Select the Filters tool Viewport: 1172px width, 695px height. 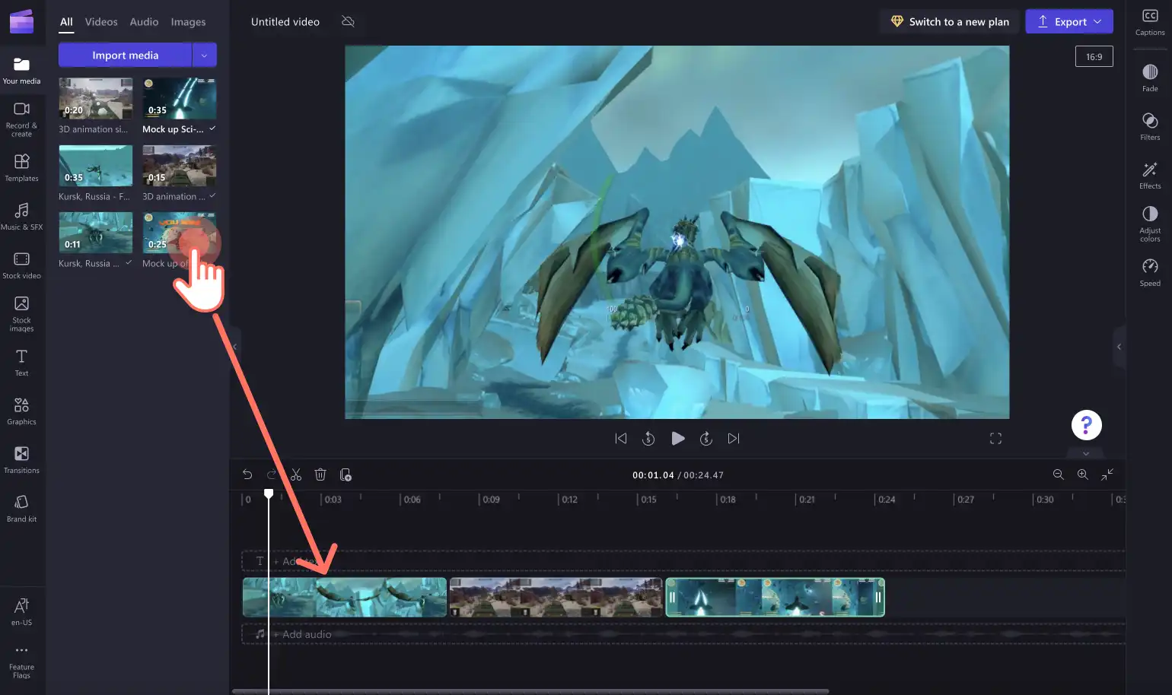[x=1150, y=126]
